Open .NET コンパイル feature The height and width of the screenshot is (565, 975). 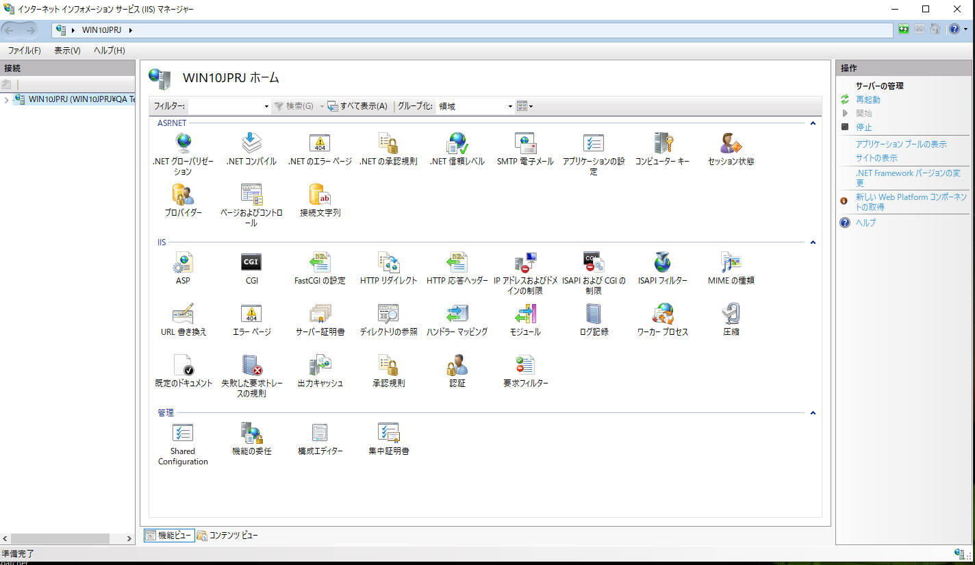click(251, 144)
